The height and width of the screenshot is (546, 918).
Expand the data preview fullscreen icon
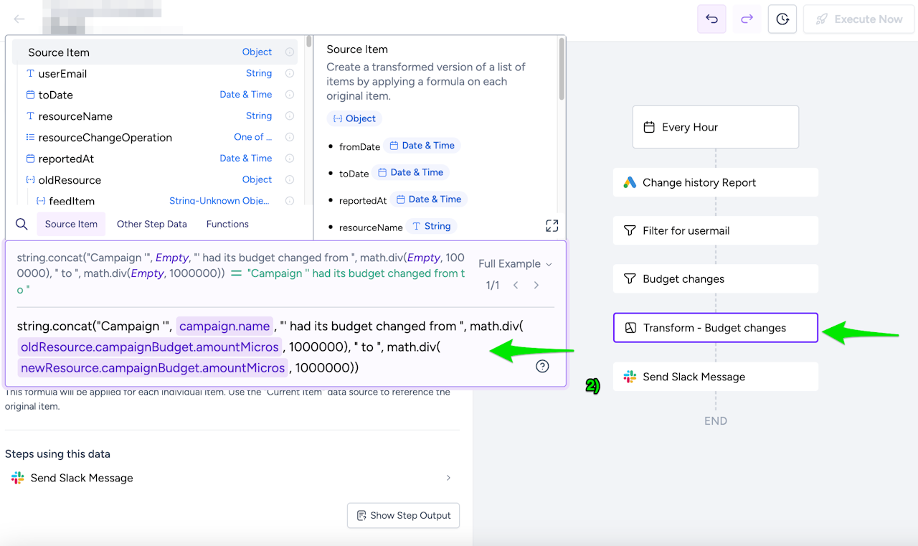pos(552,226)
